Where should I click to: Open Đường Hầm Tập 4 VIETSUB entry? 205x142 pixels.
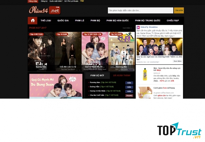click(101, 87)
